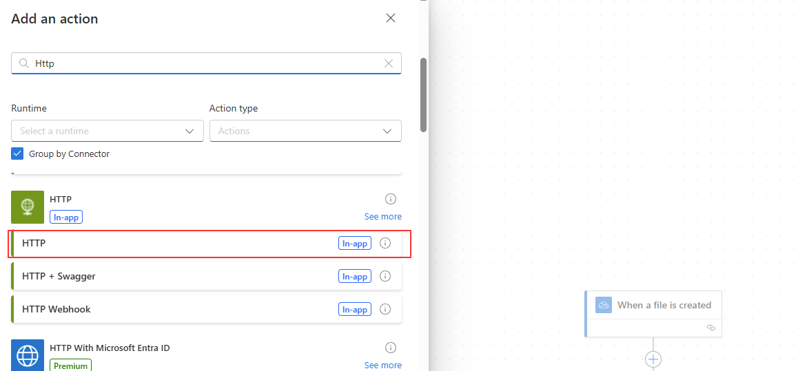798x371 pixels.
Task: Click the OneDrive icon on the trigger card
Action: coord(604,305)
